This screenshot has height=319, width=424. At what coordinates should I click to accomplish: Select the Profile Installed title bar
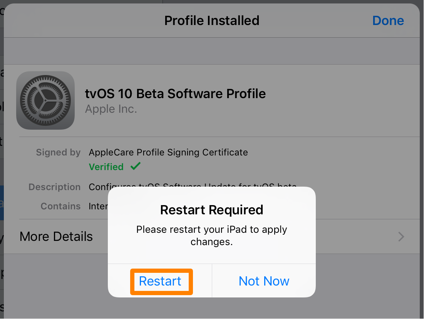(x=211, y=20)
